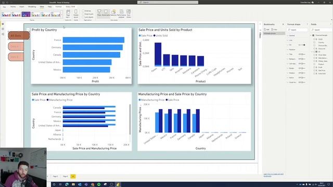Viewport: 333px width, 187px height.
Task: Click the search box in the title bar
Action: 168,2
